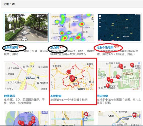Viewport: 143px width, 126px height.
Task: Click the Beijing boundary search map thumbnail
Action: click(x=73, y=76)
